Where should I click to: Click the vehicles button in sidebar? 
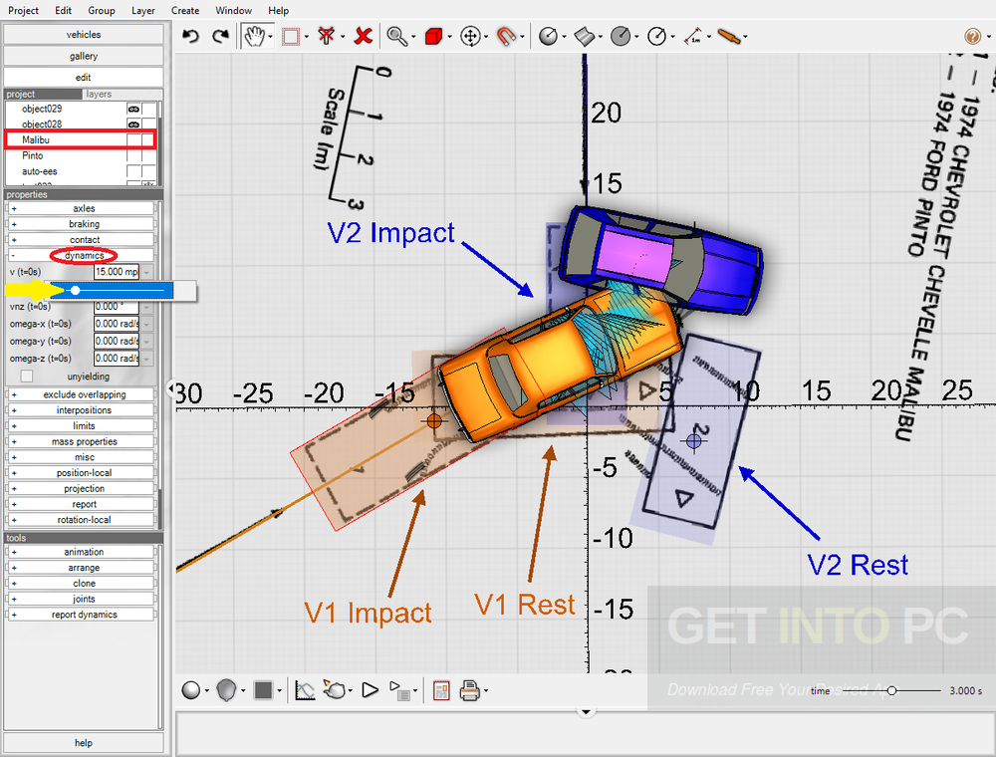coord(83,34)
